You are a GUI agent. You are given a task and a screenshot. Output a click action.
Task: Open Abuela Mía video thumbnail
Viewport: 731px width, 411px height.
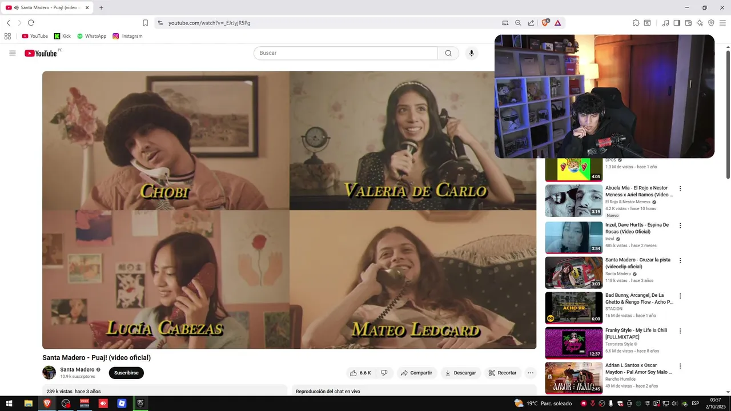click(x=573, y=200)
